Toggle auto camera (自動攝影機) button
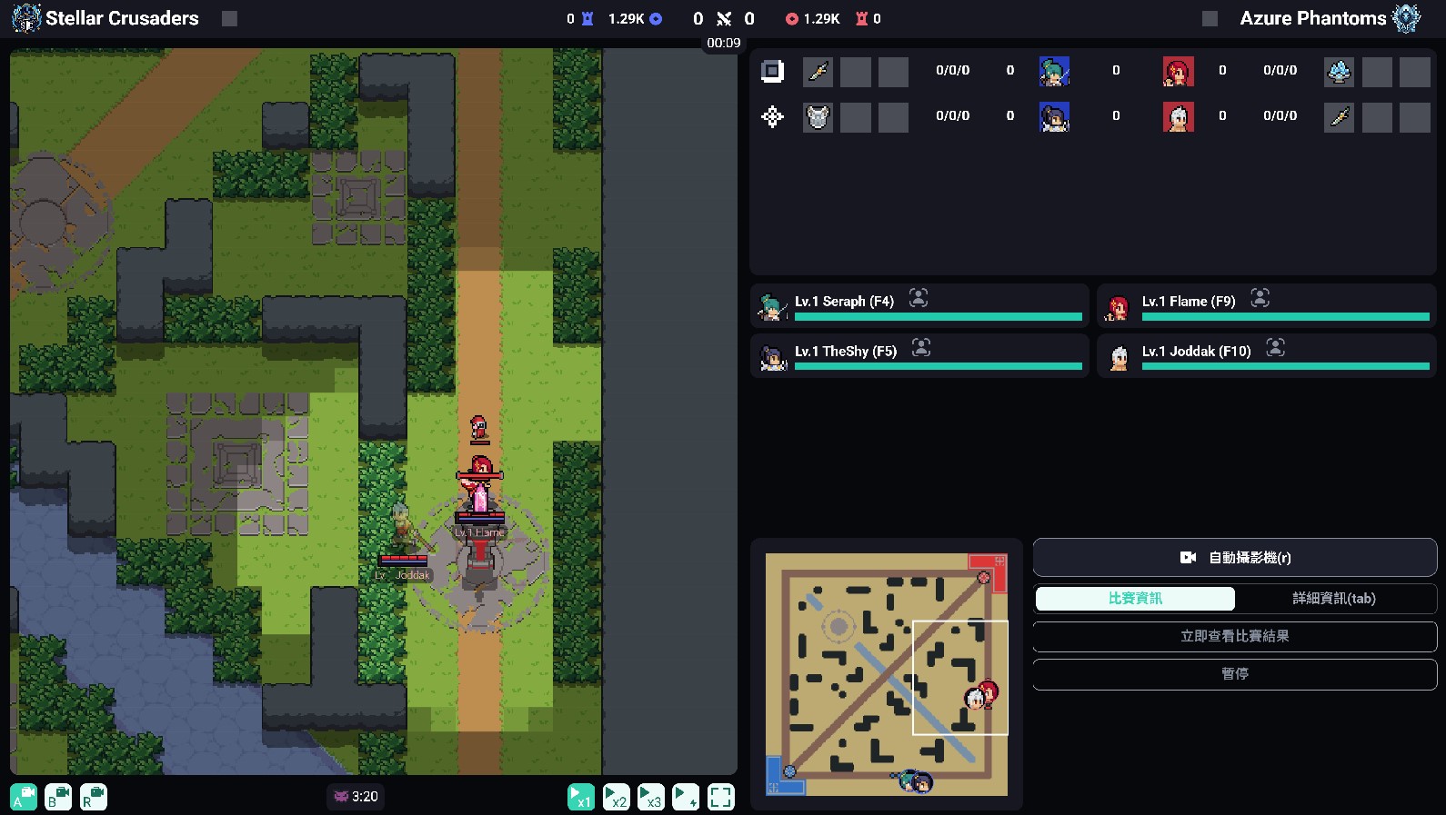 click(1234, 557)
